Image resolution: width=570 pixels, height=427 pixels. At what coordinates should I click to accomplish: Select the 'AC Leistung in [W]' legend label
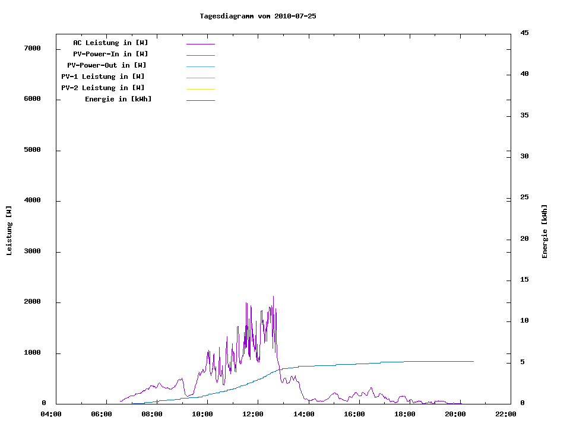click(x=110, y=43)
